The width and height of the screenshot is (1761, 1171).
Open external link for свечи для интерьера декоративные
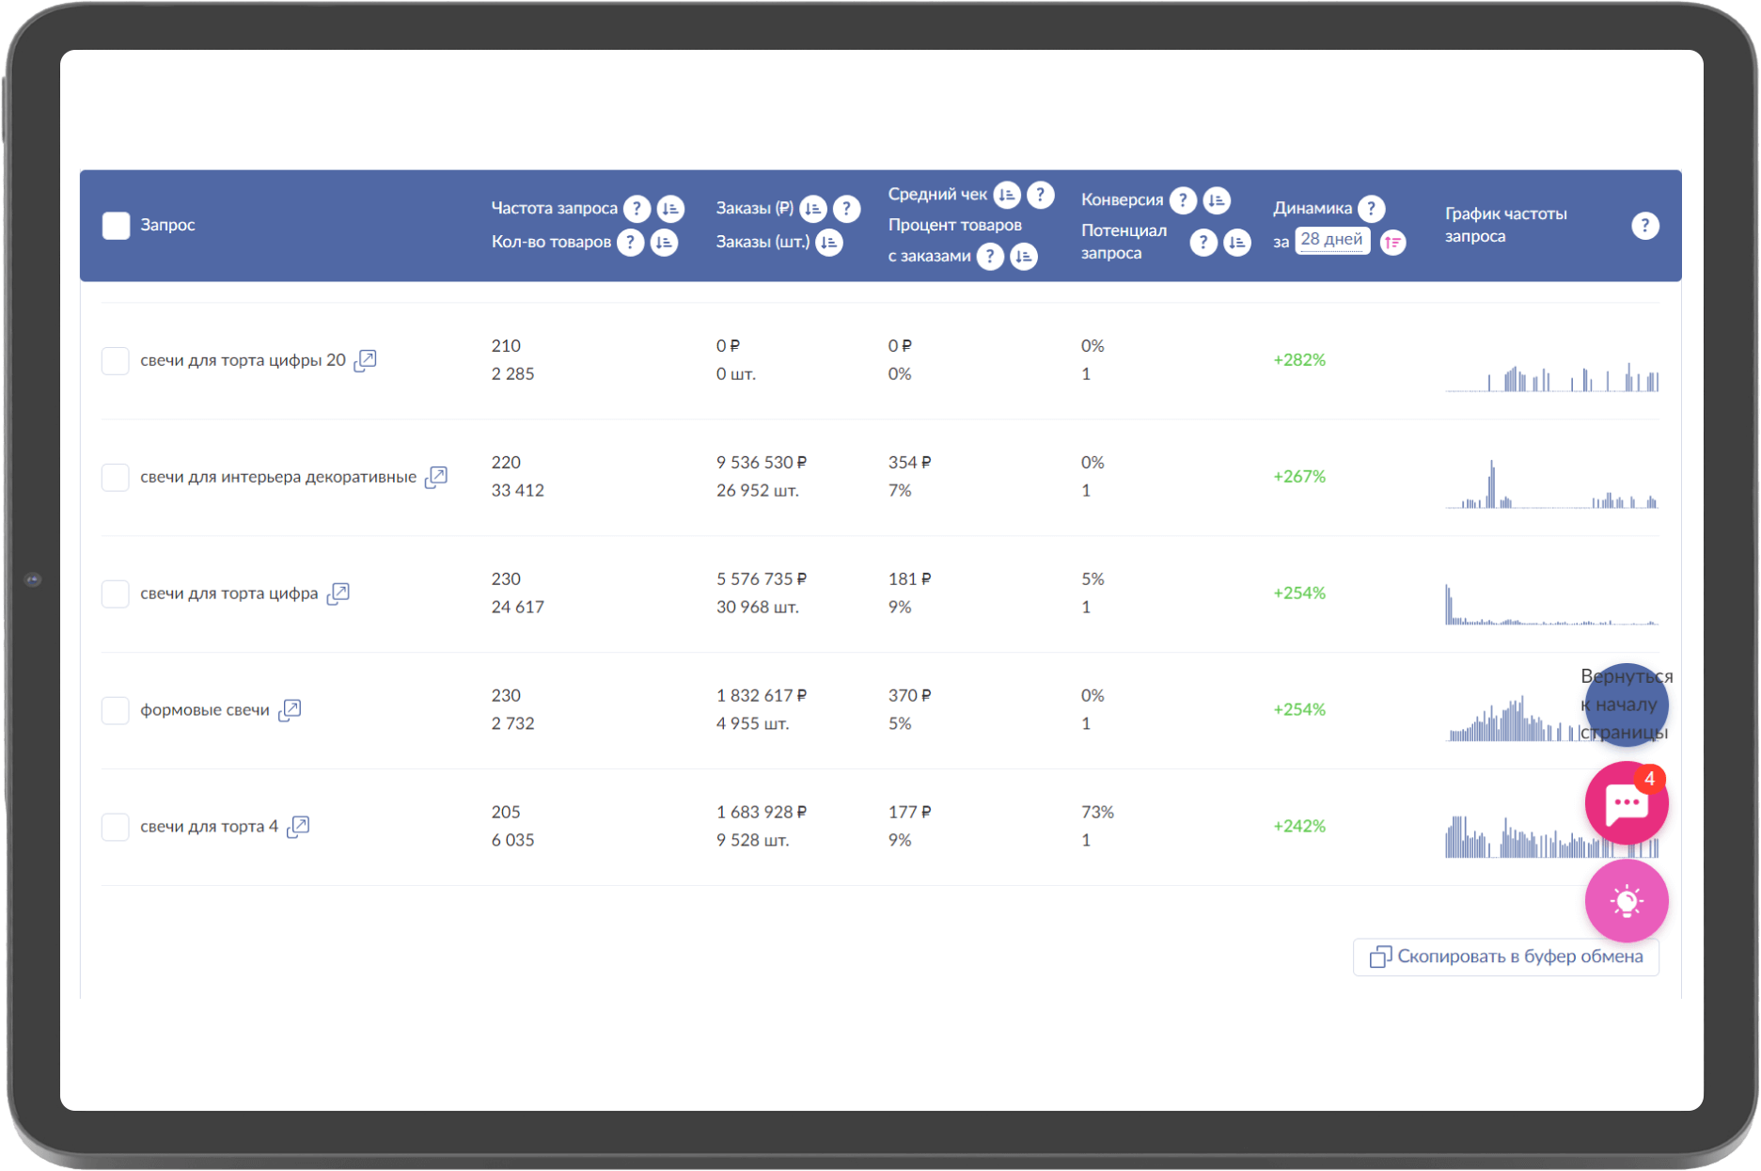[436, 476]
